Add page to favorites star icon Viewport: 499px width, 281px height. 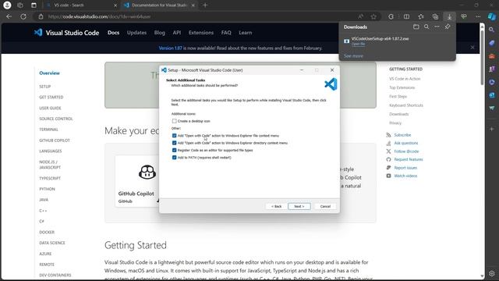click(x=373, y=16)
